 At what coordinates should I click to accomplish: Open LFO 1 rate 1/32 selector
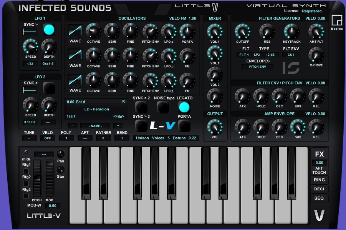pos(30,63)
